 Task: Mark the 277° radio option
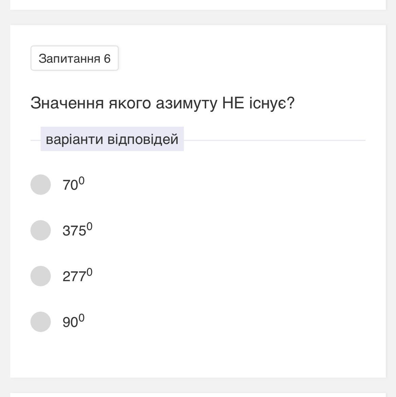tap(41, 276)
